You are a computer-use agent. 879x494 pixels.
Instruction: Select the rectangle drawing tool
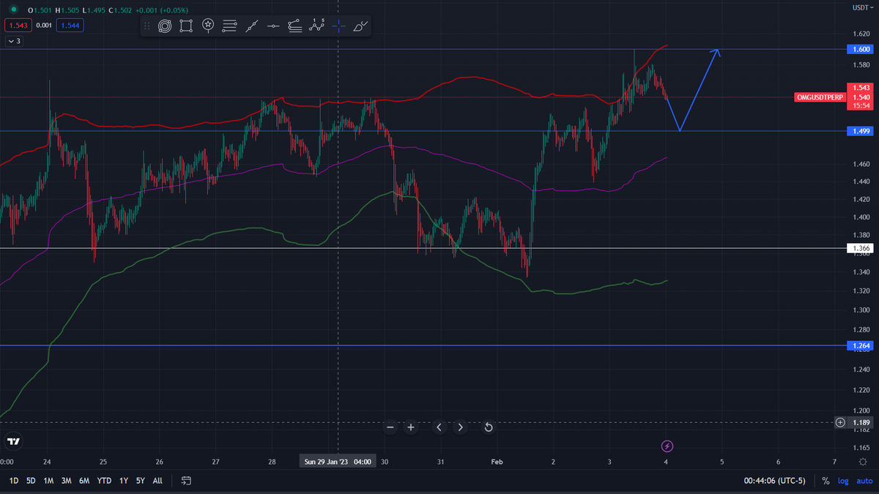click(x=186, y=26)
